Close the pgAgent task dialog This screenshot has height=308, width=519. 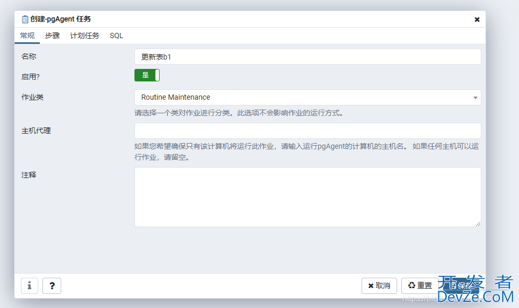click(477, 19)
